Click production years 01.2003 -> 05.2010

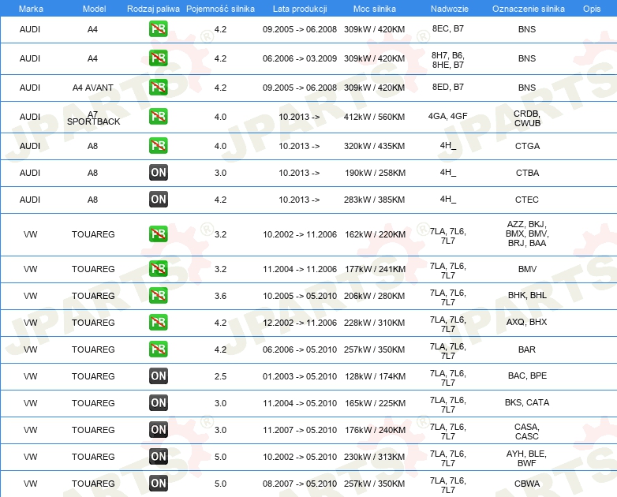(x=300, y=376)
